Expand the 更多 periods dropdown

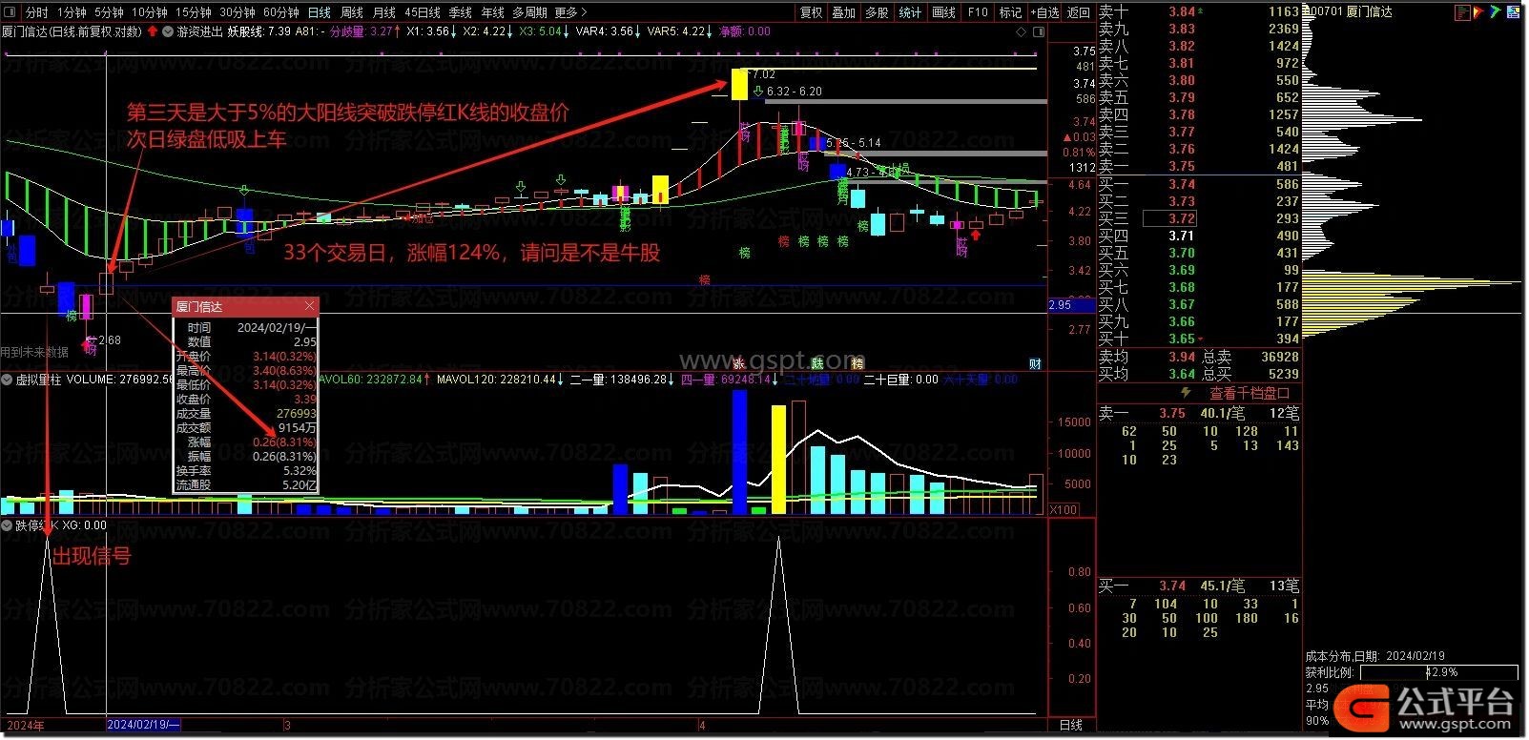[x=570, y=12]
